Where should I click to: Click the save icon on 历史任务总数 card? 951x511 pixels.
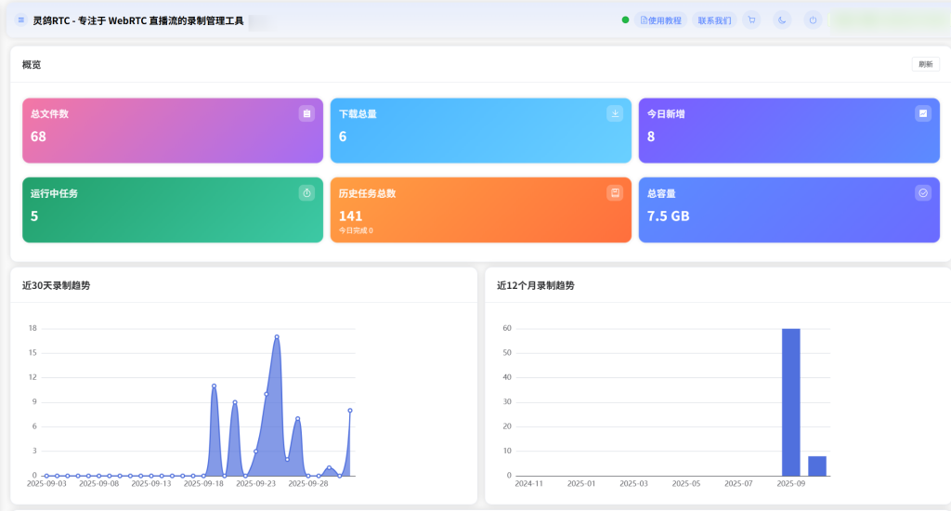[615, 192]
